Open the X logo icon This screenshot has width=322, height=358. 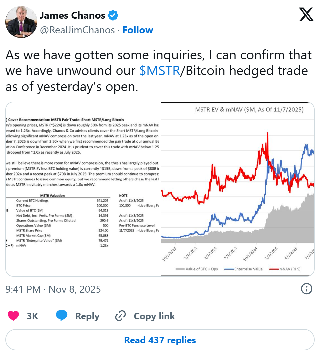coord(306,15)
